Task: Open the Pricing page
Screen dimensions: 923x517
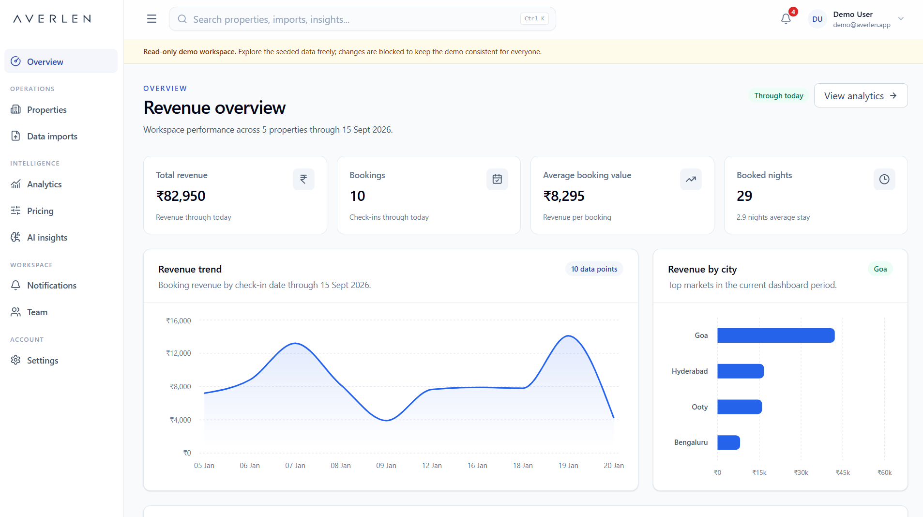Action: [61, 211]
